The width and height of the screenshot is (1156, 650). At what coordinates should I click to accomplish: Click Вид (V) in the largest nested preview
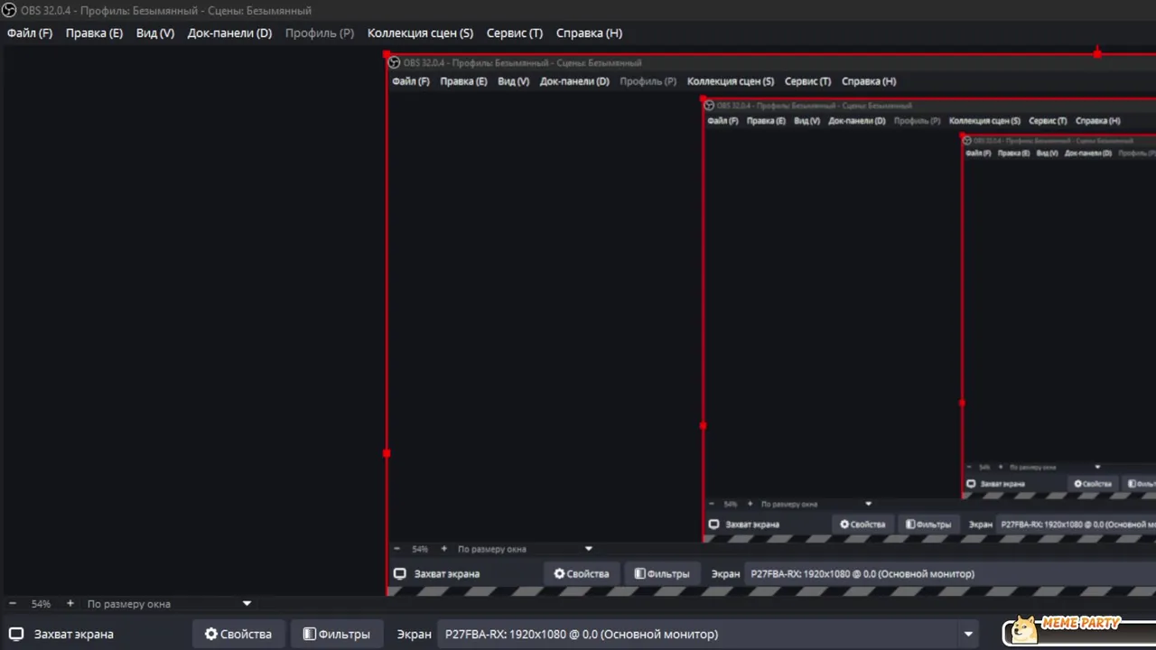coord(513,81)
